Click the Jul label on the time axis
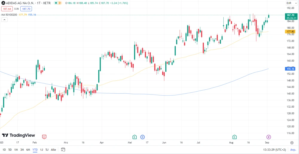This screenshot has width=299, height=154. pos(198,143)
